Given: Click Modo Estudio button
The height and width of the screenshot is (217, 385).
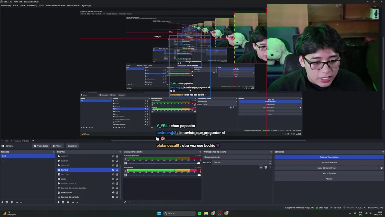Looking at the screenshot, I should point(329,173).
